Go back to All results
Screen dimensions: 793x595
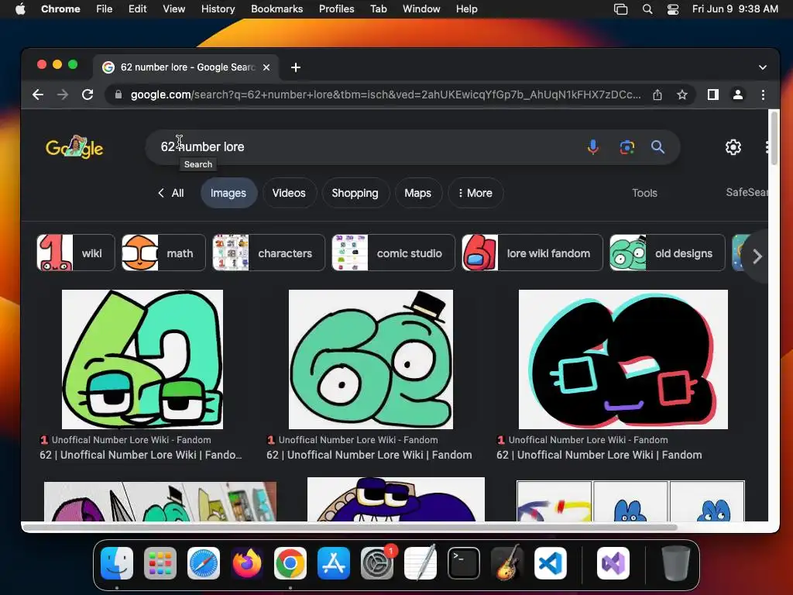pyautogui.click(x=171, y=193)
